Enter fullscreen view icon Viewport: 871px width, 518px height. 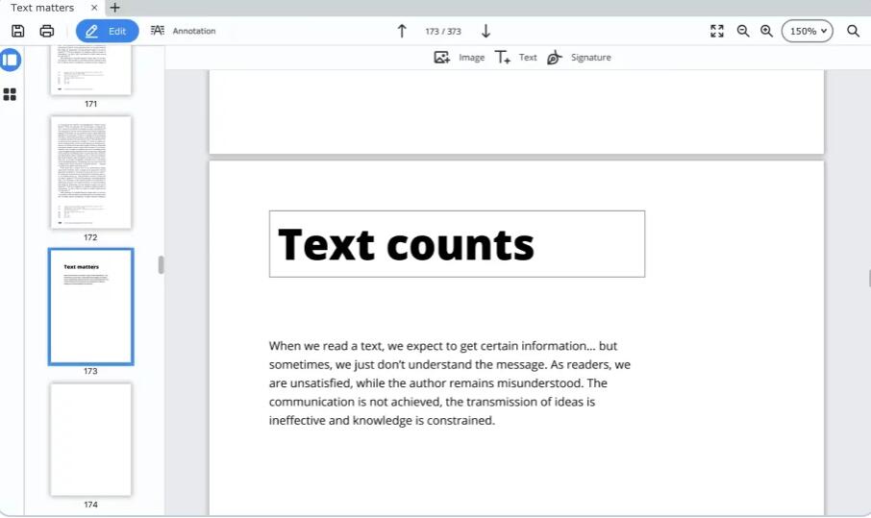point(717,31)
